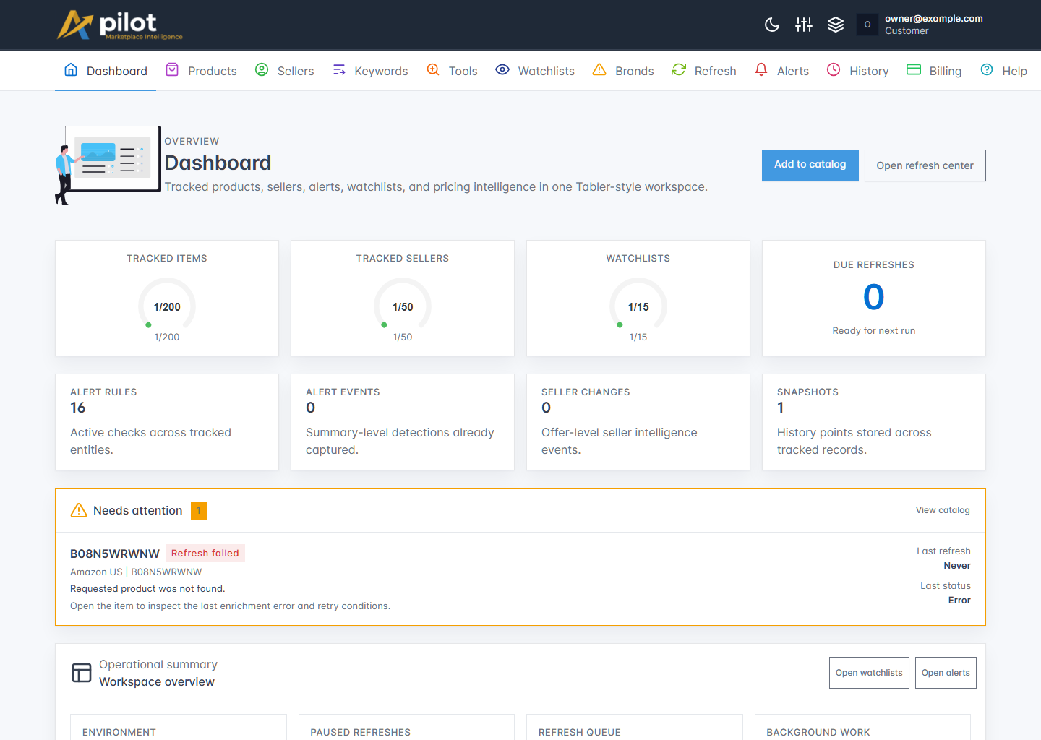Click the Watchlists eye icon
The width and height of the screenshot is (1041, 740).
tap(502, 70)
